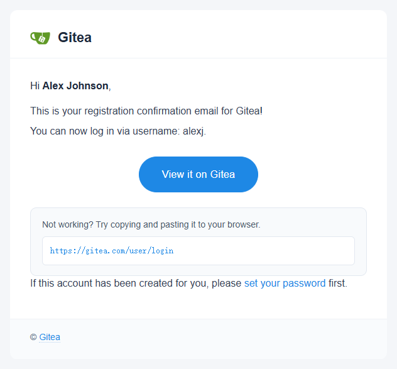Click the 'Not working?' helper text
This screenshot has height=369, width=397.
(x=68, y=224)
